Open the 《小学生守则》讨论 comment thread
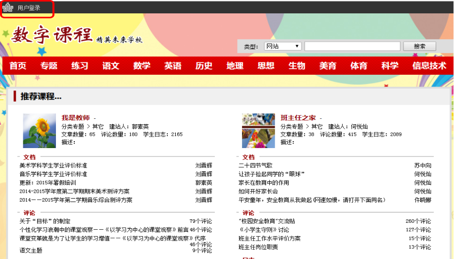The height and width of the screenshot is (259, 454). pos(264,230)
